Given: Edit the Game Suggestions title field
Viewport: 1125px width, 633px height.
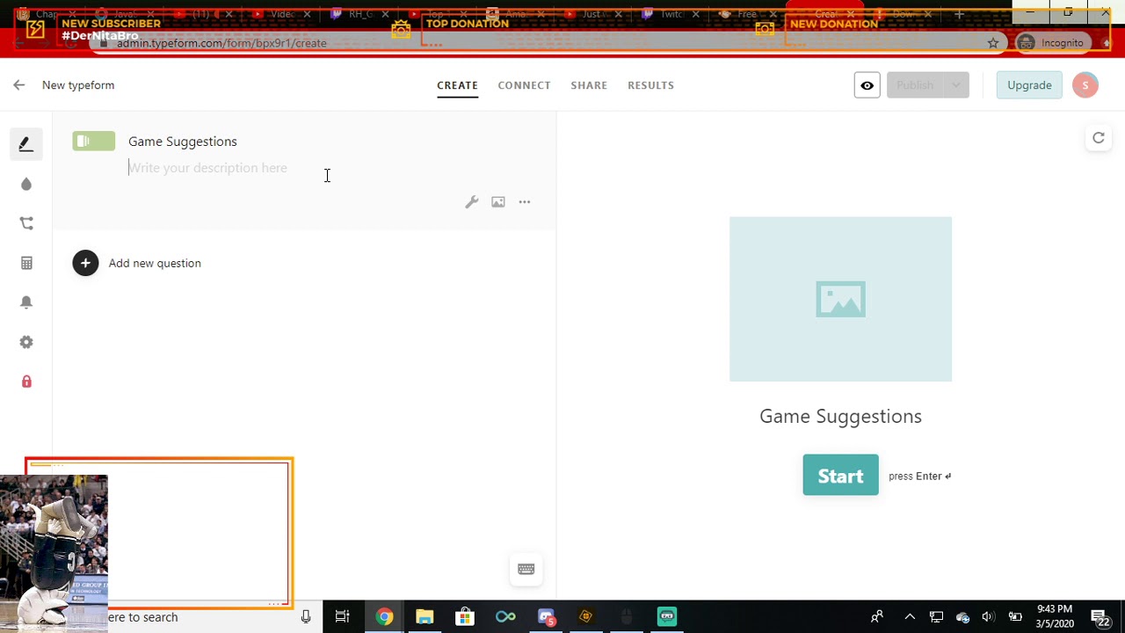Looking at the screenshot, I should click(183, 142).
